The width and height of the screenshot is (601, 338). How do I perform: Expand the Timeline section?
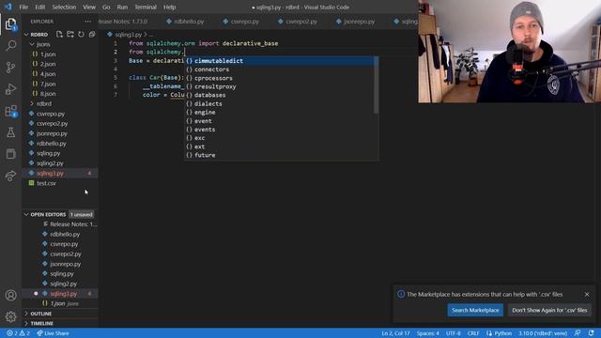pos(60,323)
